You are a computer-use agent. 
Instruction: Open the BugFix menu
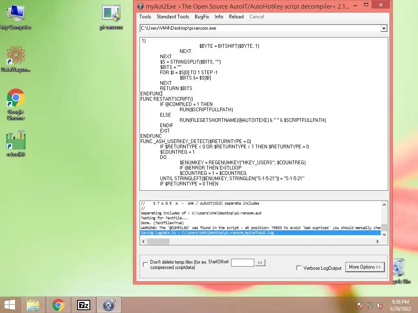pyautogui.click(x=202, y=16)
